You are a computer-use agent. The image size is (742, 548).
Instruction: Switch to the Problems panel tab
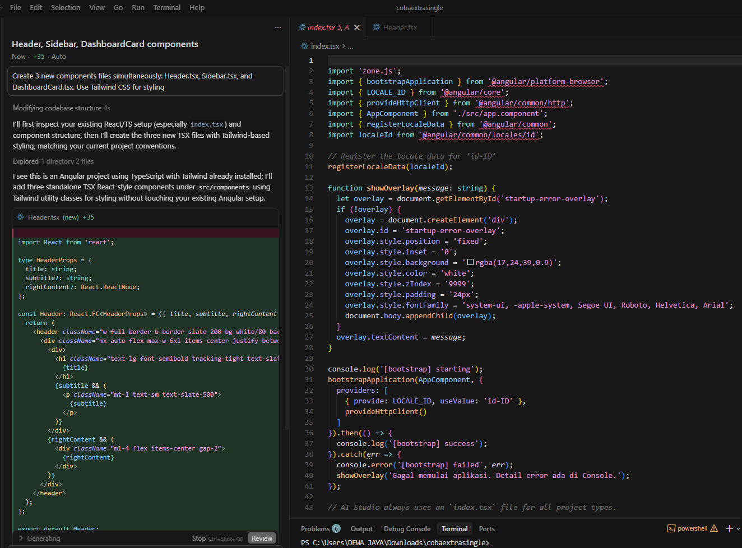315,529
